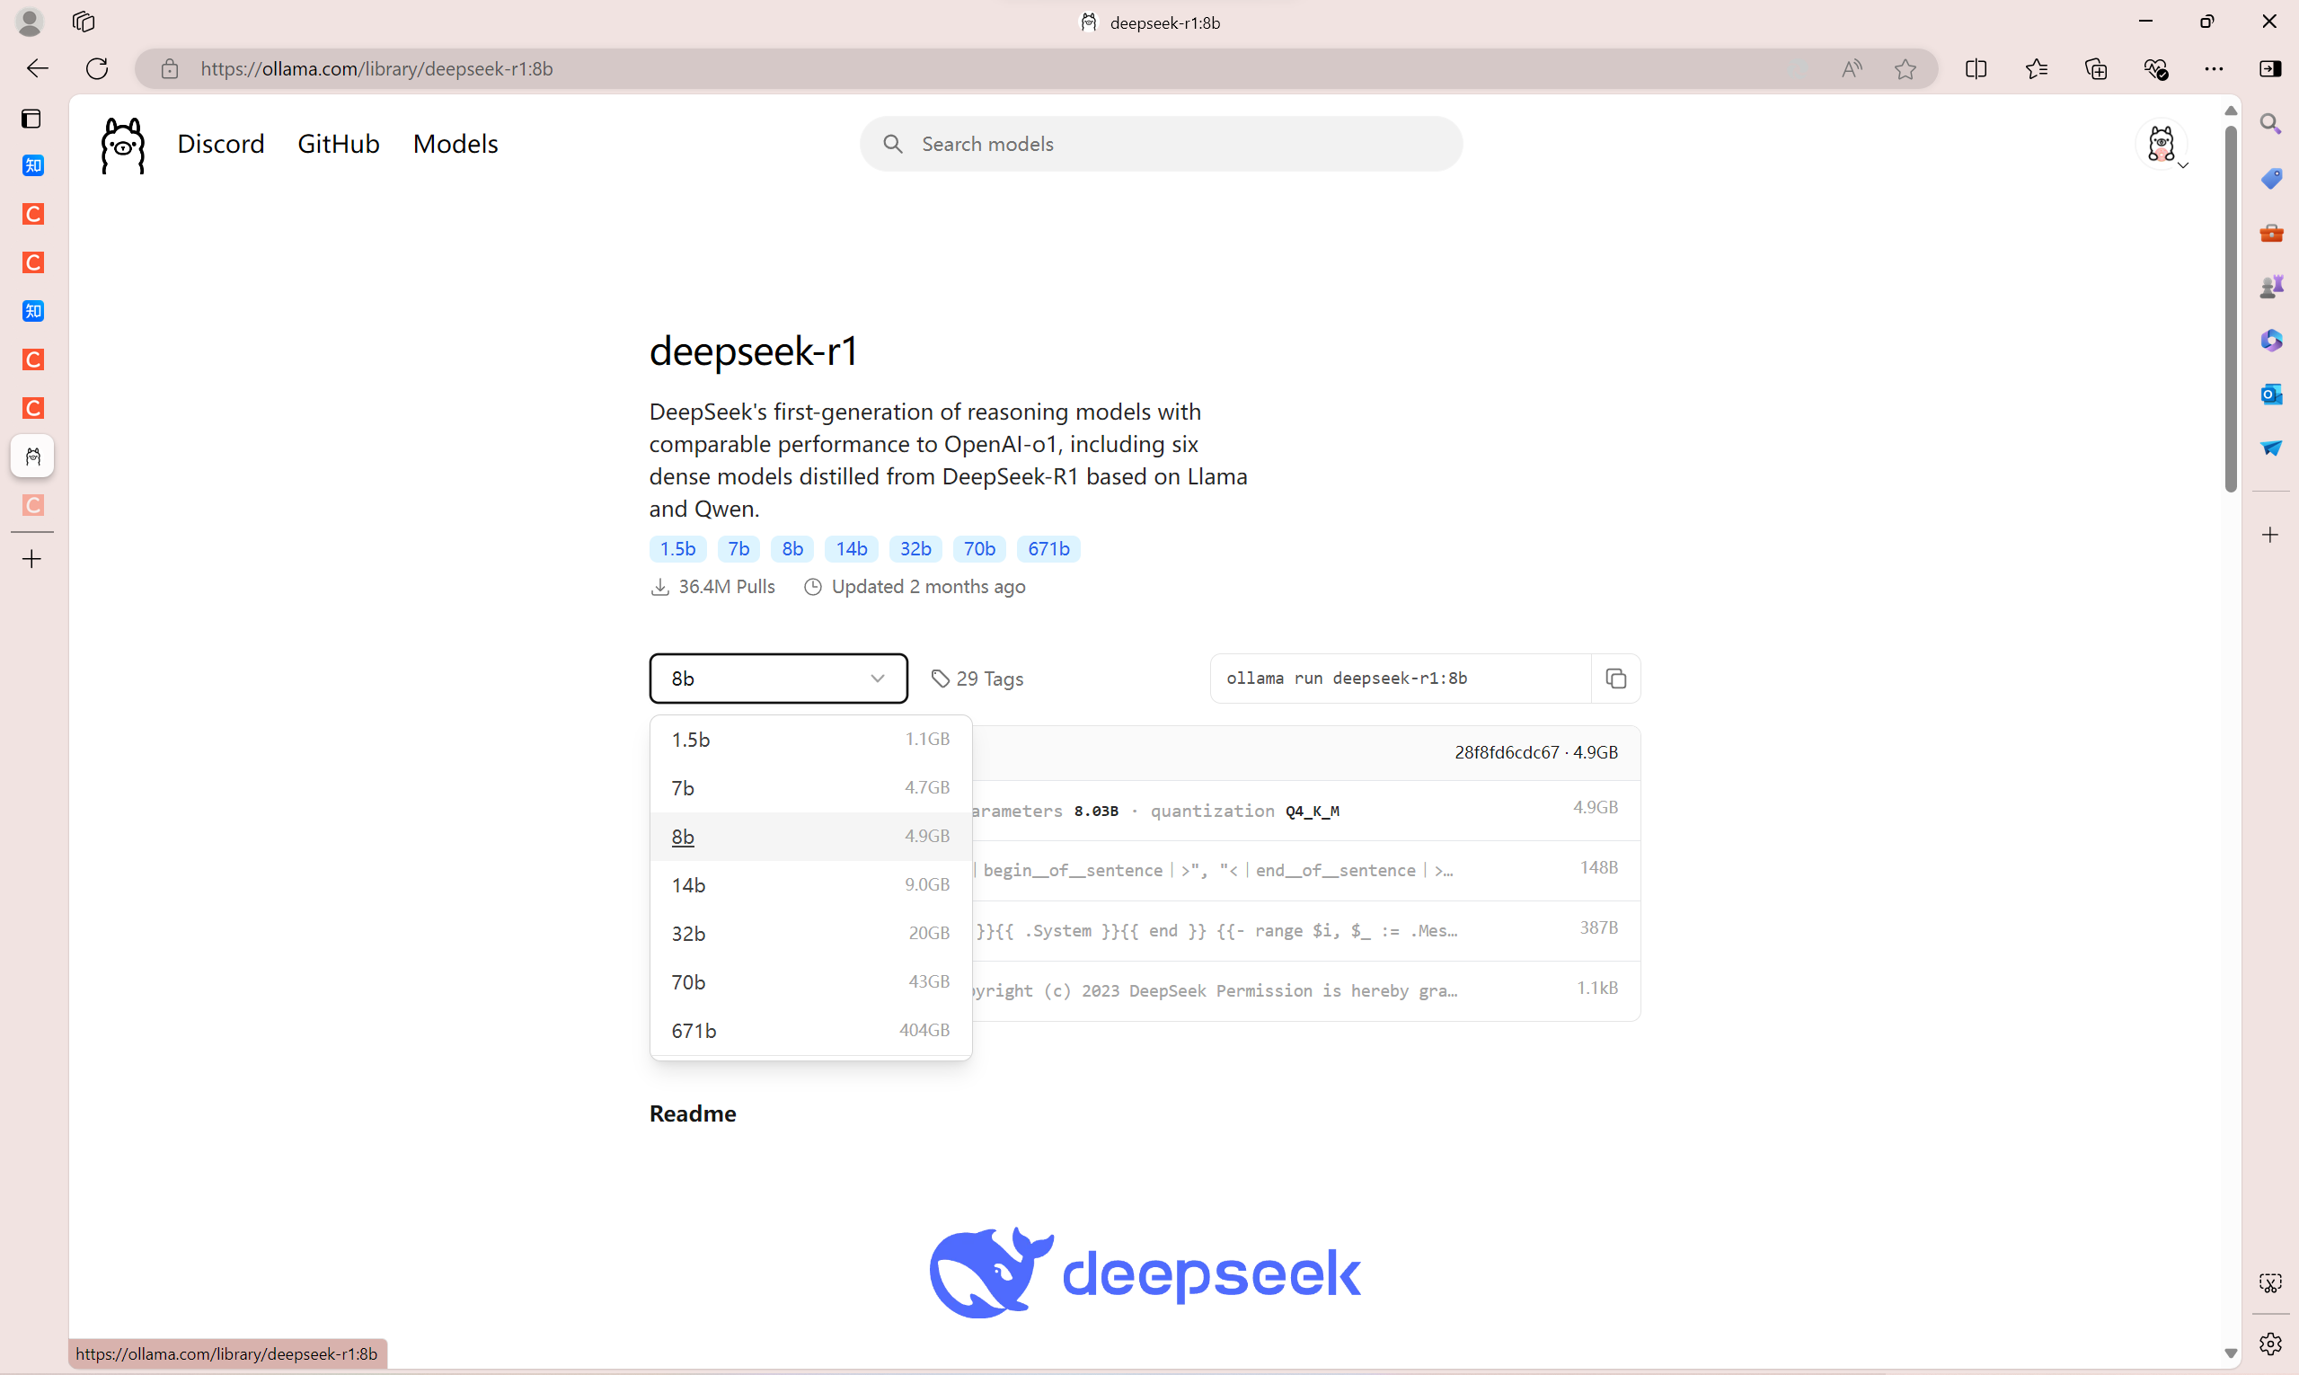Click the magnifier in the Search models bar
The image size is (2299, 1375).
pyautogui.click(x=892, y=144)
